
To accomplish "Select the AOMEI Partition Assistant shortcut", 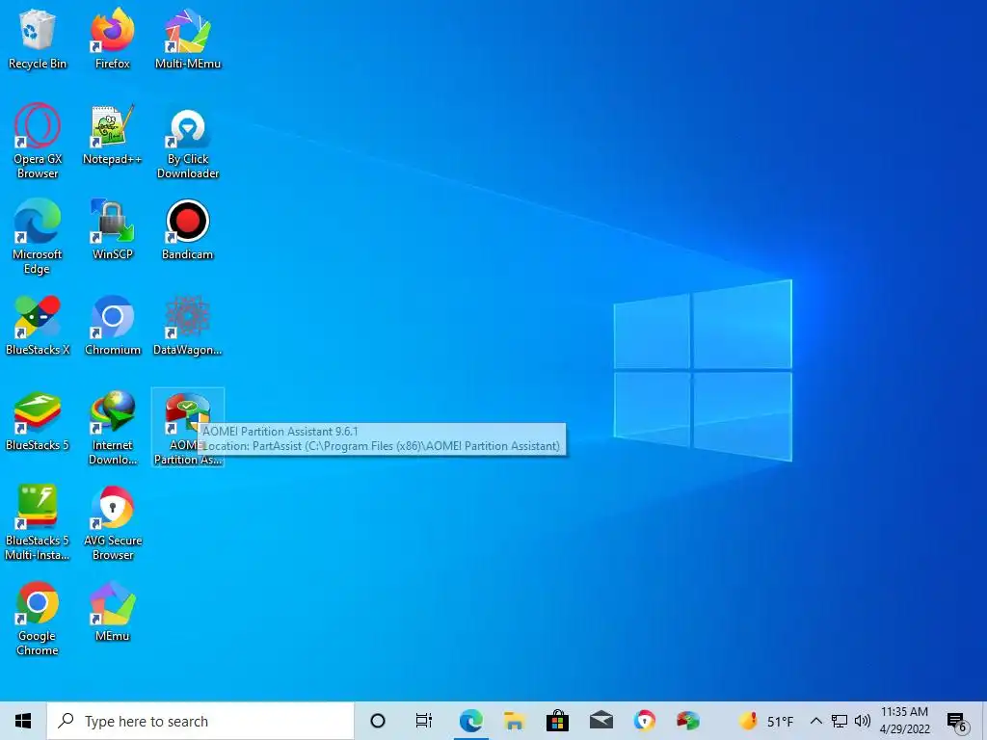I will (188, 428).
